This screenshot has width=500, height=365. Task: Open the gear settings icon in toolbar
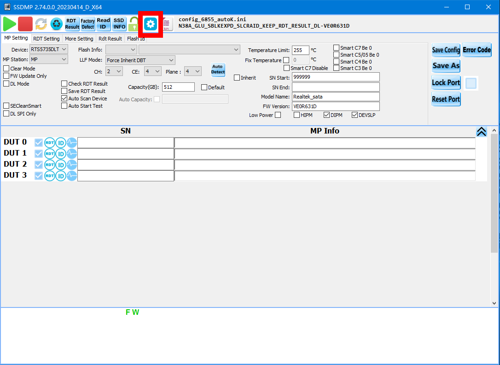(151, 24)
